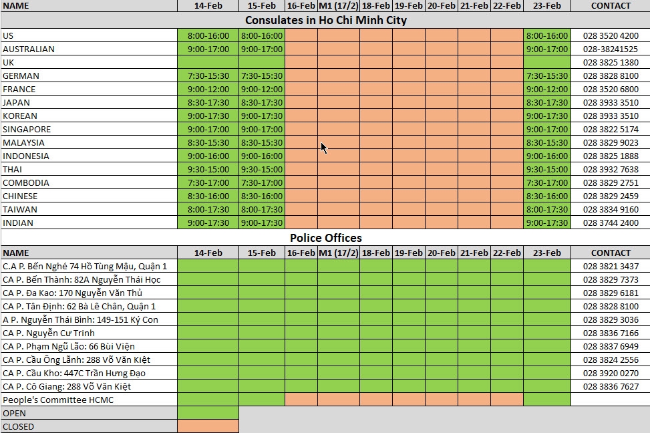Click the UK consulate name cell
Screen dimensions: 650x433
coord(89,62)
